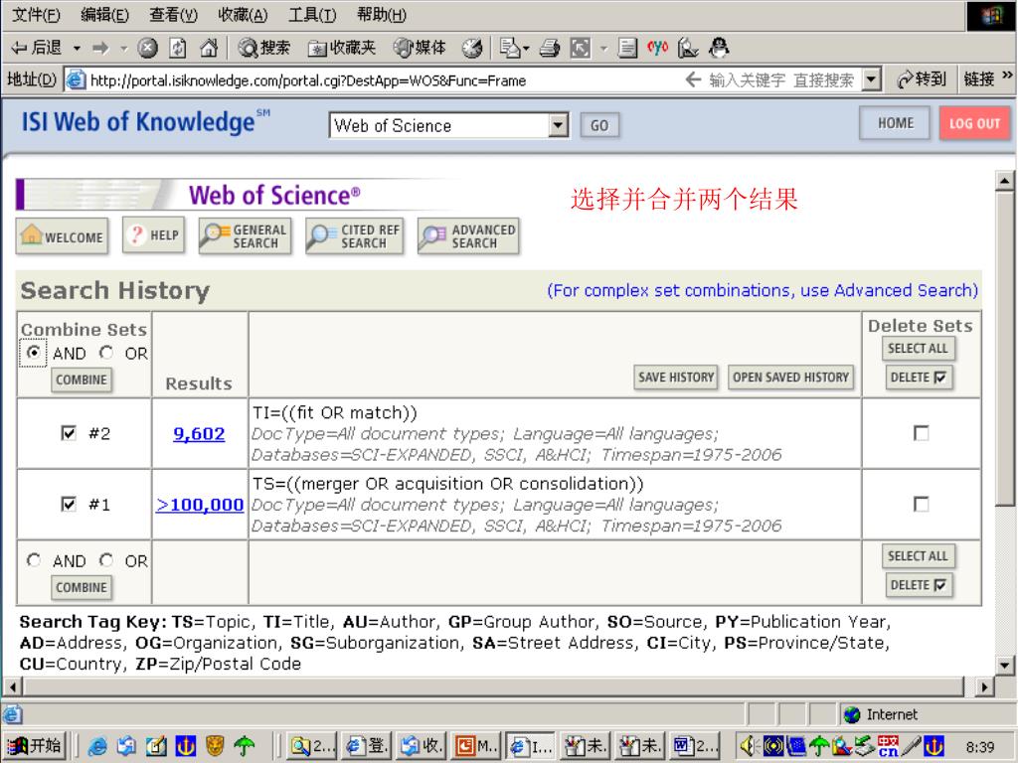Click the LOG OUT button
Viewport: 1018px width, 763px height.
click(x=974, y=123)
